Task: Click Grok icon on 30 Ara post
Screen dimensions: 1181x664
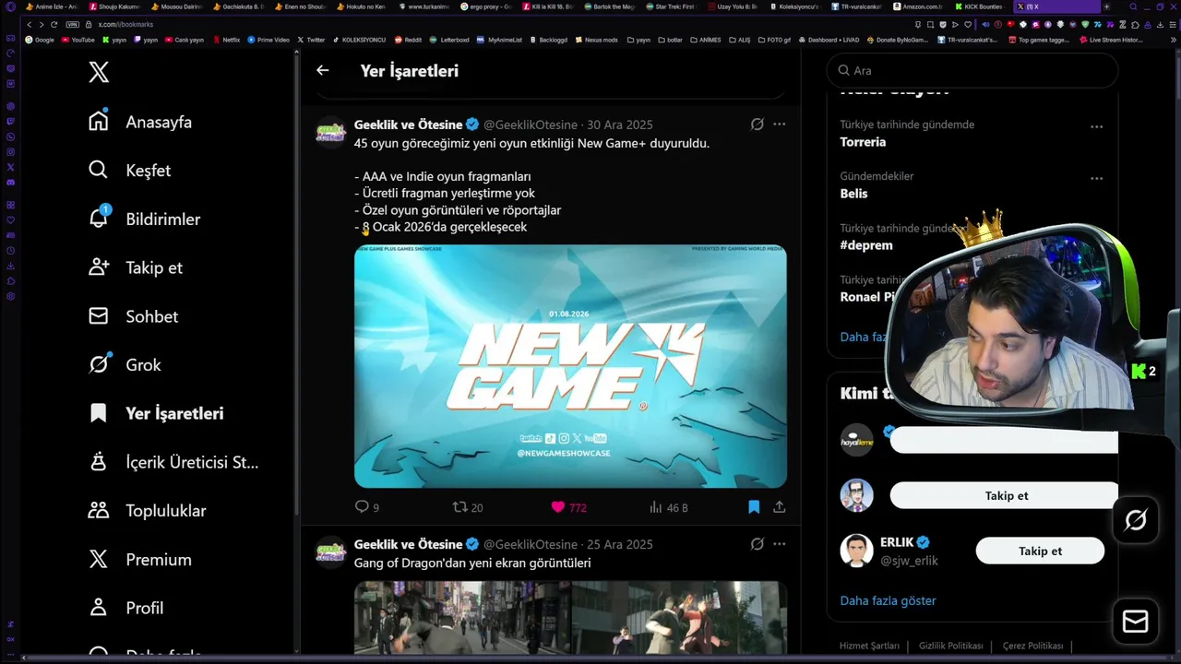Action: 757,125
